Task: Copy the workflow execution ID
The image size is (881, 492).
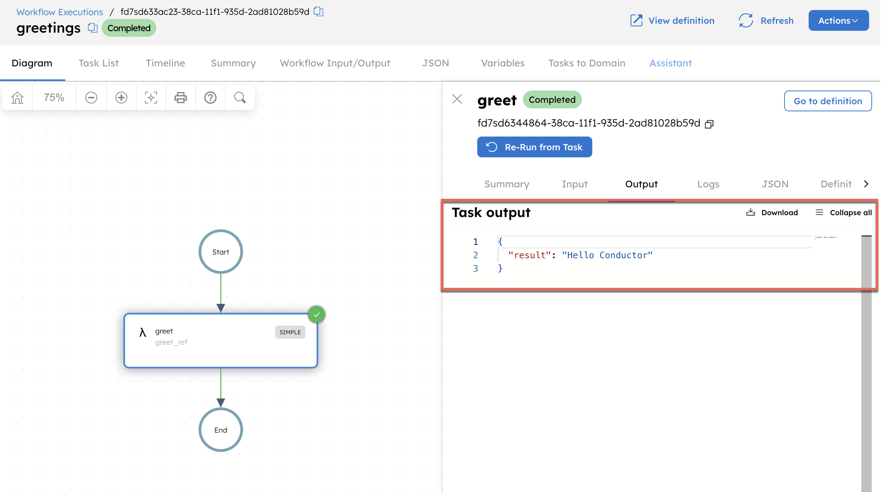Action: (x=318, y=12)
